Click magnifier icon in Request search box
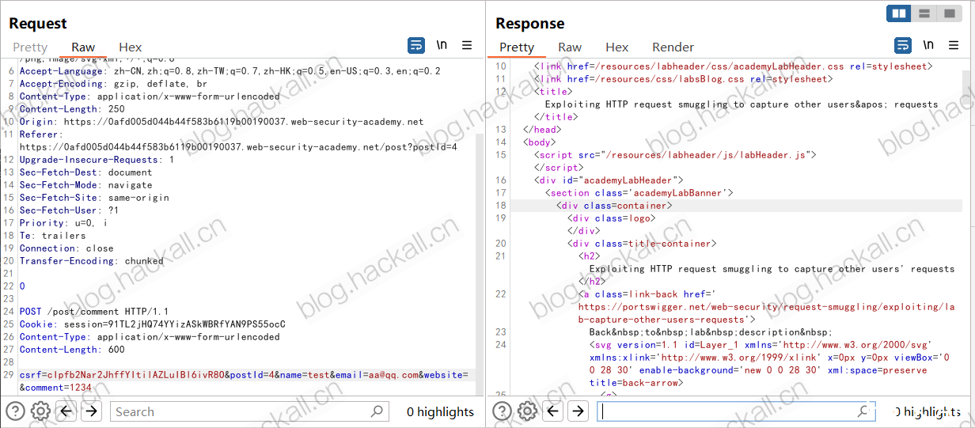975x428 pixels. coord(377,411)
